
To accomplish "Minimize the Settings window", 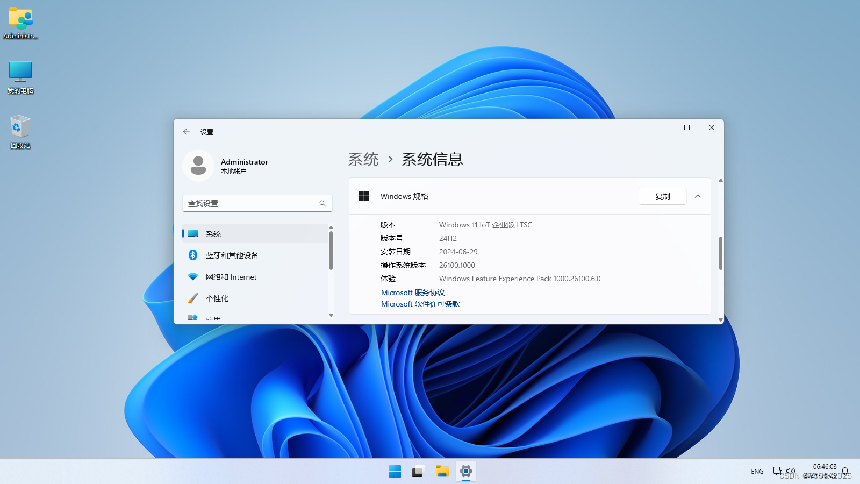I will click(x=662, y=127).
